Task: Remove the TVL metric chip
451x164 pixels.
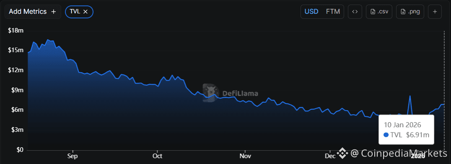Action: pos(86,12)
